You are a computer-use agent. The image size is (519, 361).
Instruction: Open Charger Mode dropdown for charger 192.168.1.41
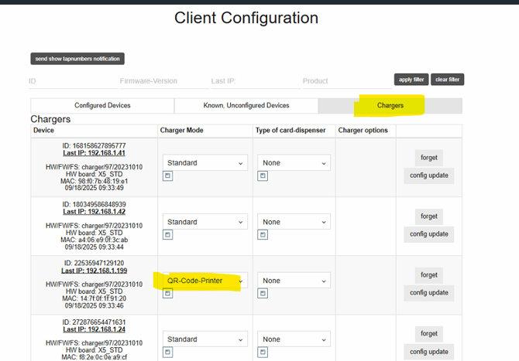(205, 163)
